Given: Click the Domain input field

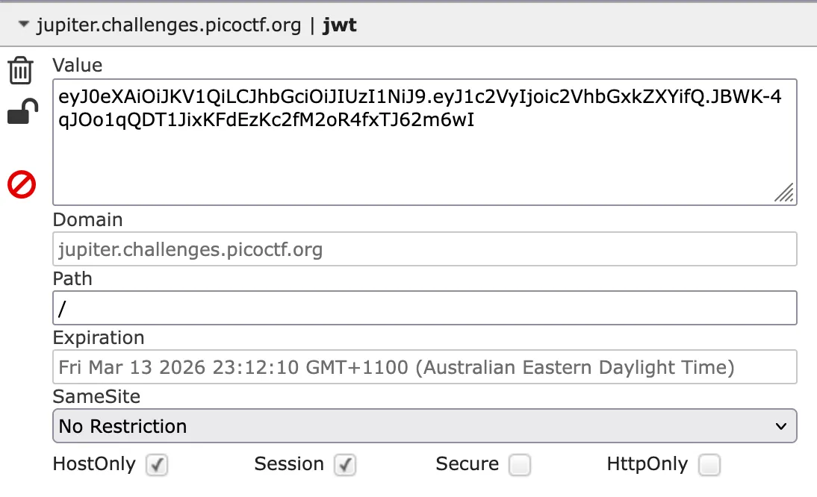Looking at the screenshot, I should coord(424,249).
